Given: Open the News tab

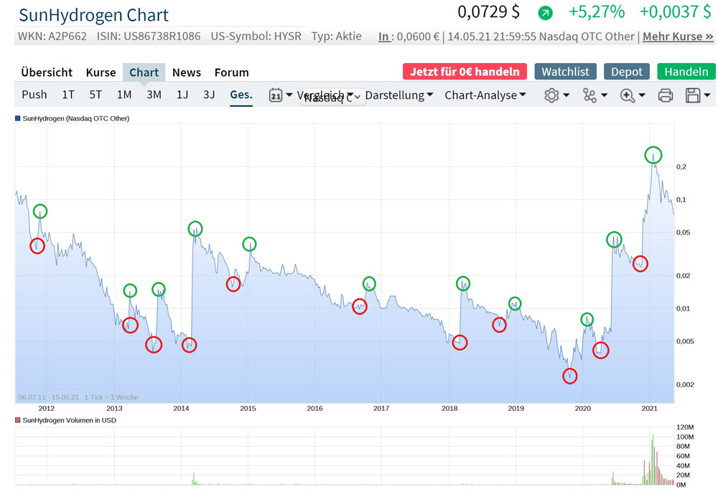Looking at the screenshot, I should pos(187,72).
